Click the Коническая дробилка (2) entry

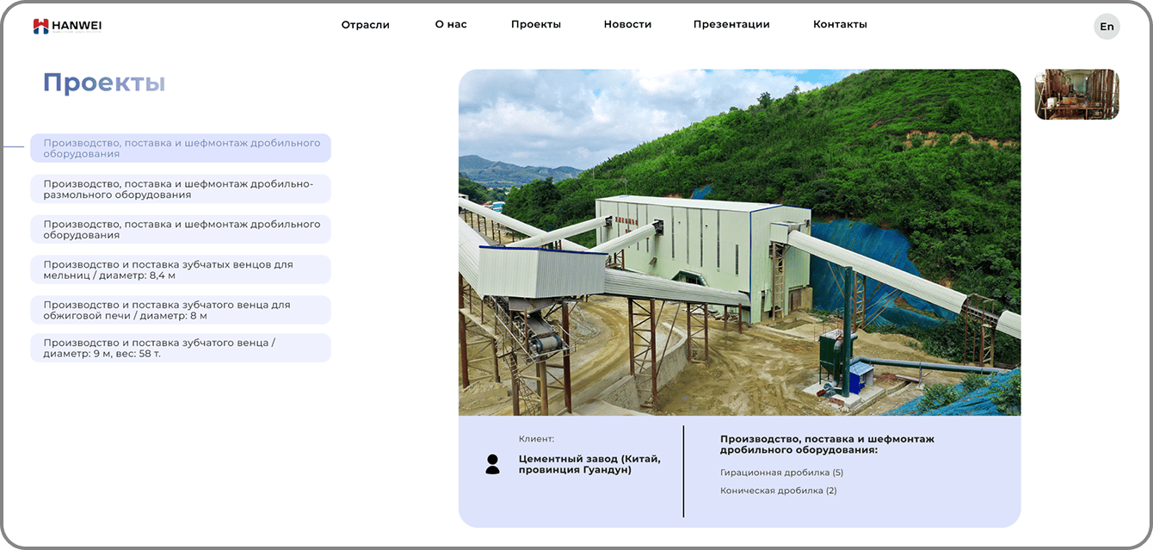(778, 491)
